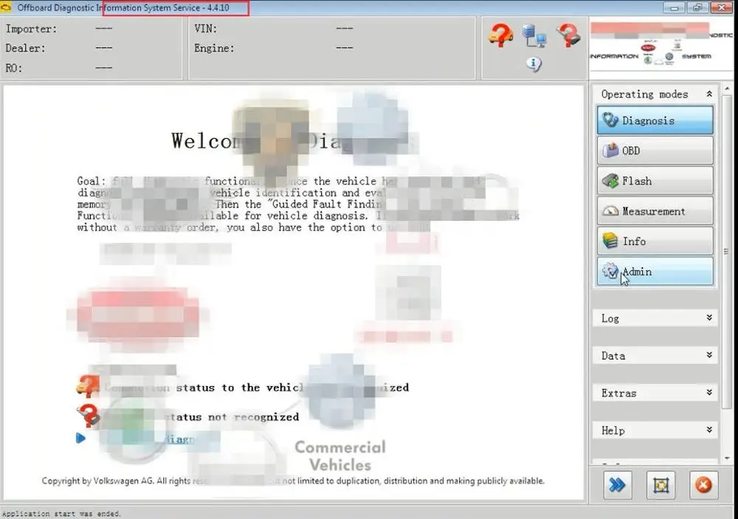Open Flash operating mode
Screen dimensions: 738x519
point(655,181)
